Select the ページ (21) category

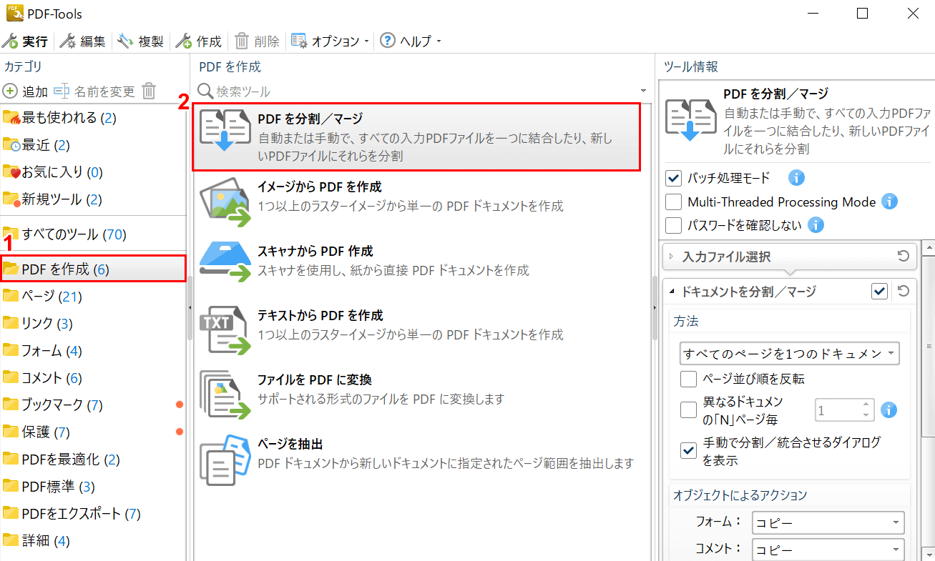coord(93,297)
